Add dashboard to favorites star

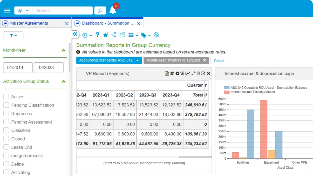[x=106, y=35]
